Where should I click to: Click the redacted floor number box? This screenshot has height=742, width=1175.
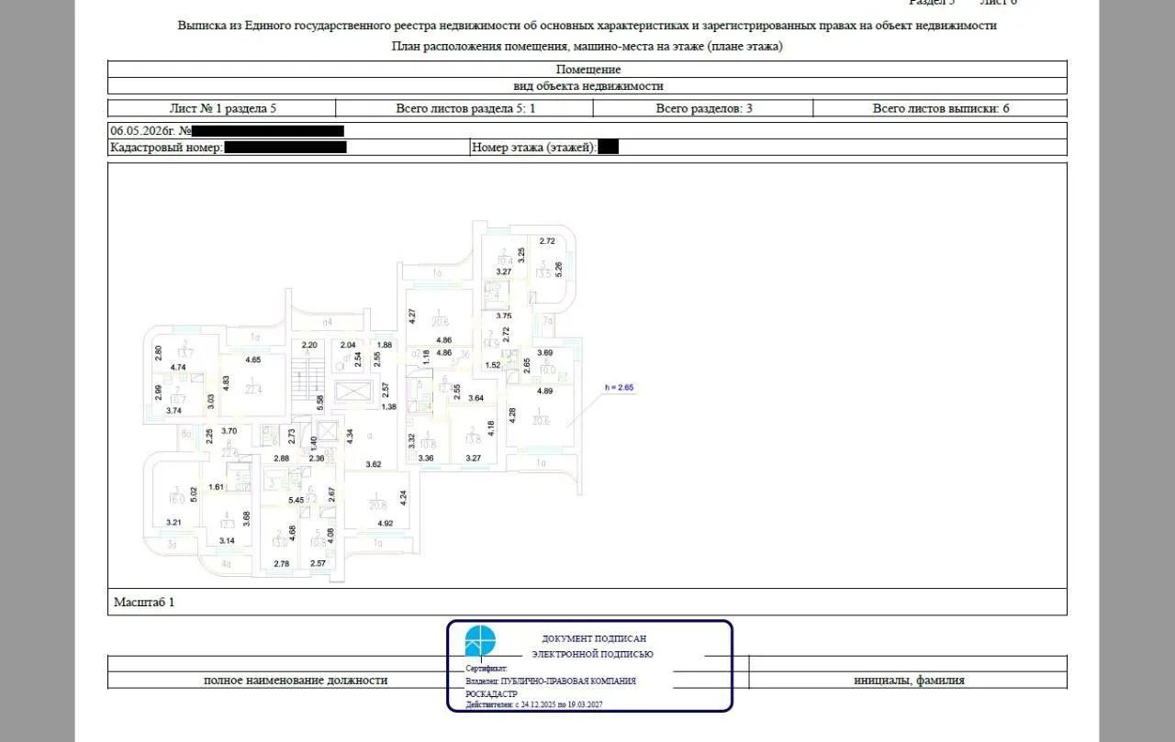[x=608, y=147]
